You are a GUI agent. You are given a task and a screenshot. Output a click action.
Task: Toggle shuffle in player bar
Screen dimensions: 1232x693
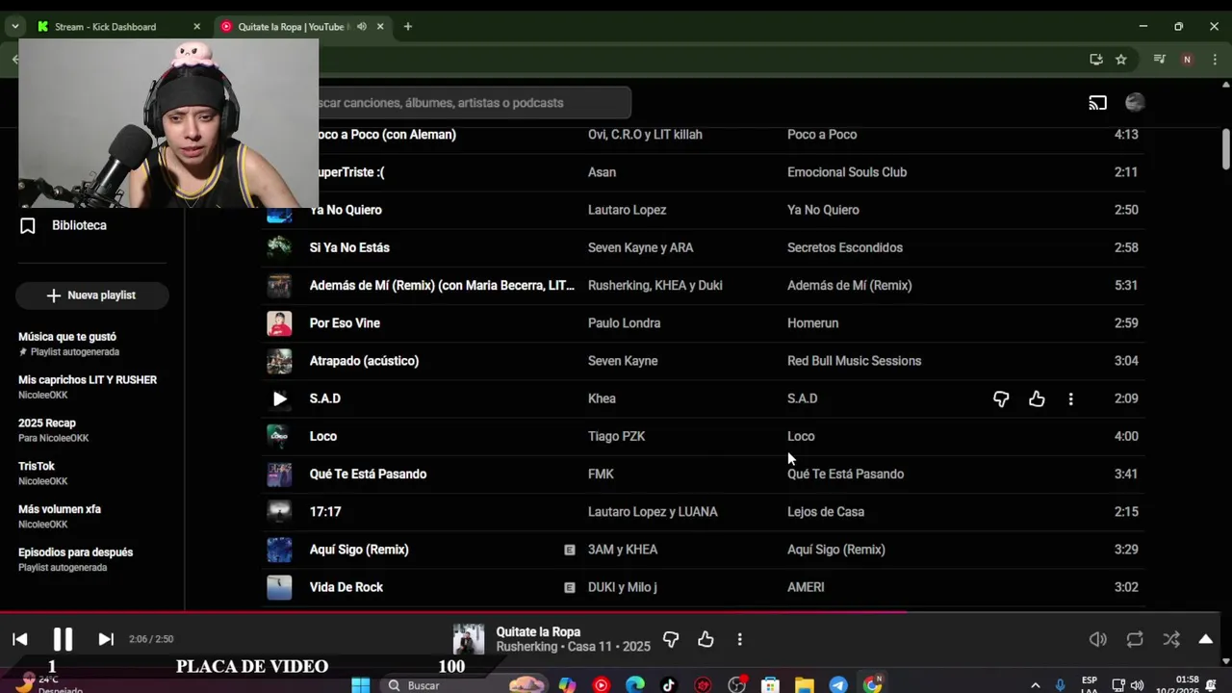[x=1171, y=639]
